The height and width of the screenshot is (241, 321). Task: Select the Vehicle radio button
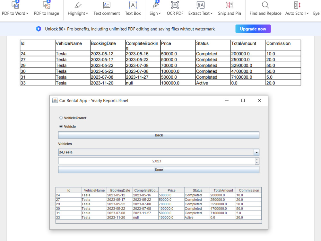coord(61,126)
